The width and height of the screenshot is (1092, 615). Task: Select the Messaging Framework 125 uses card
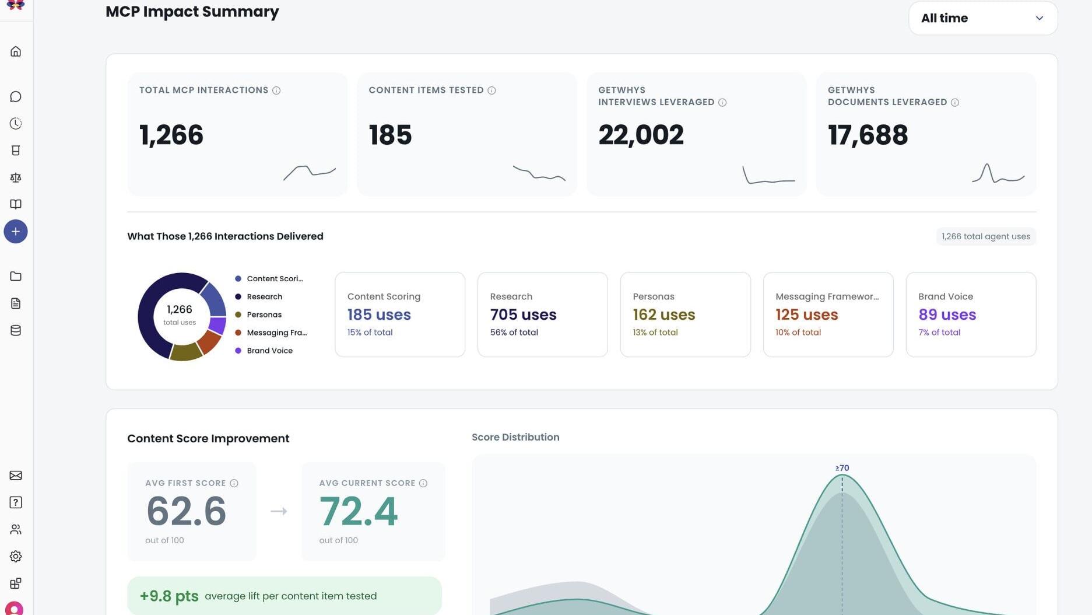point(828,315)
